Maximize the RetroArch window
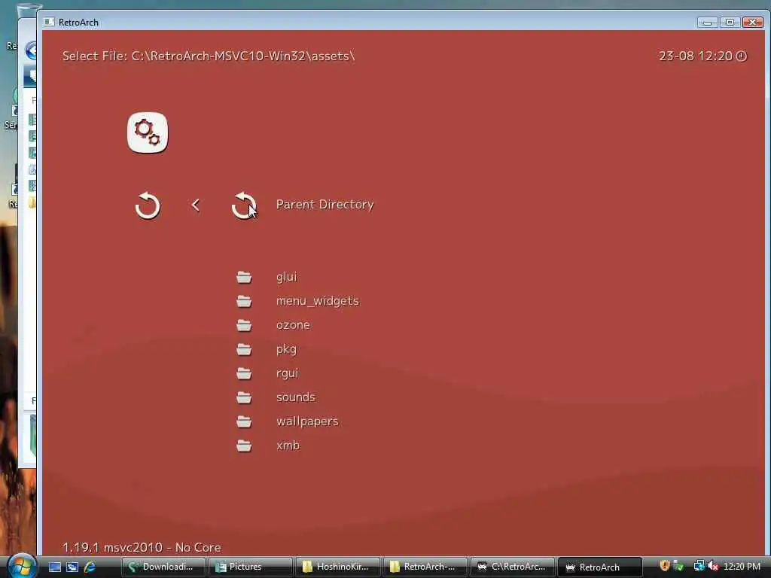Screen dimensions: 771x578 click(x=730, y=22)
